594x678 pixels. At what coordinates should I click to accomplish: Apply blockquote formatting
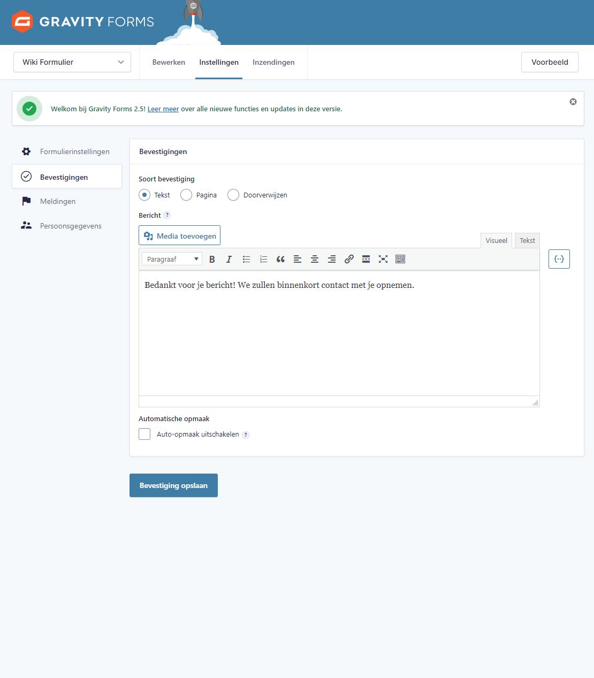tap(280, 260)
